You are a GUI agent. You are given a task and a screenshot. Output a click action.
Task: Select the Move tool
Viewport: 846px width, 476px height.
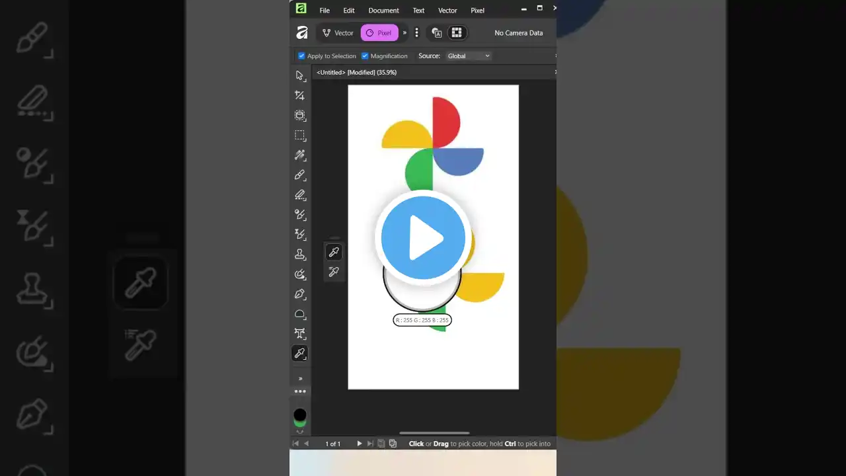pyautogui.click(x=300, y=75)
